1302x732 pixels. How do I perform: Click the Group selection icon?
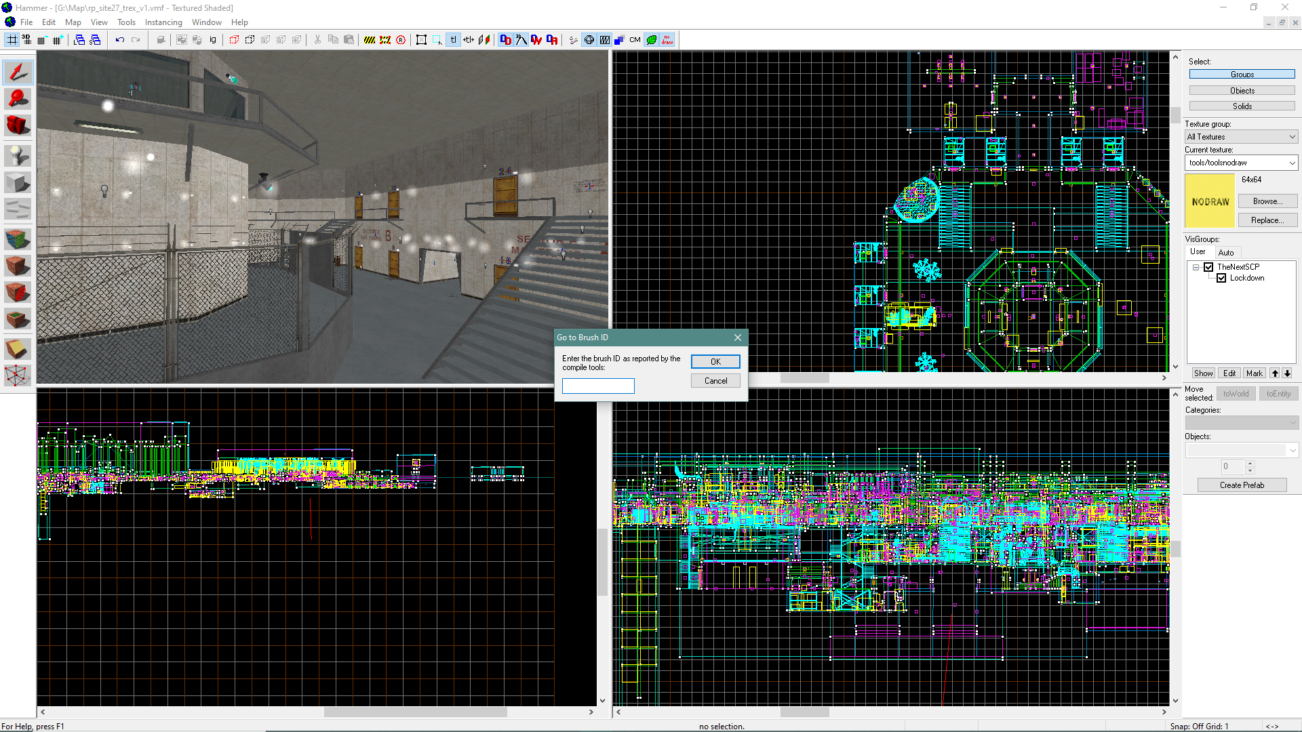point(181,40)
